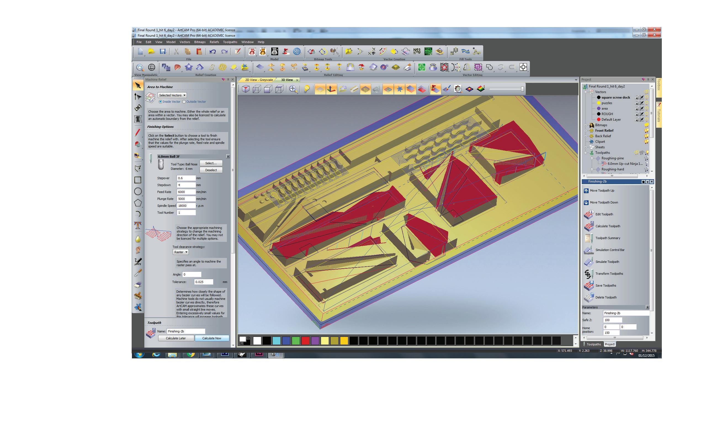Expand the Back Relief tree node
Viewport: 701px width, 431px height.
[x=586, y=136]
